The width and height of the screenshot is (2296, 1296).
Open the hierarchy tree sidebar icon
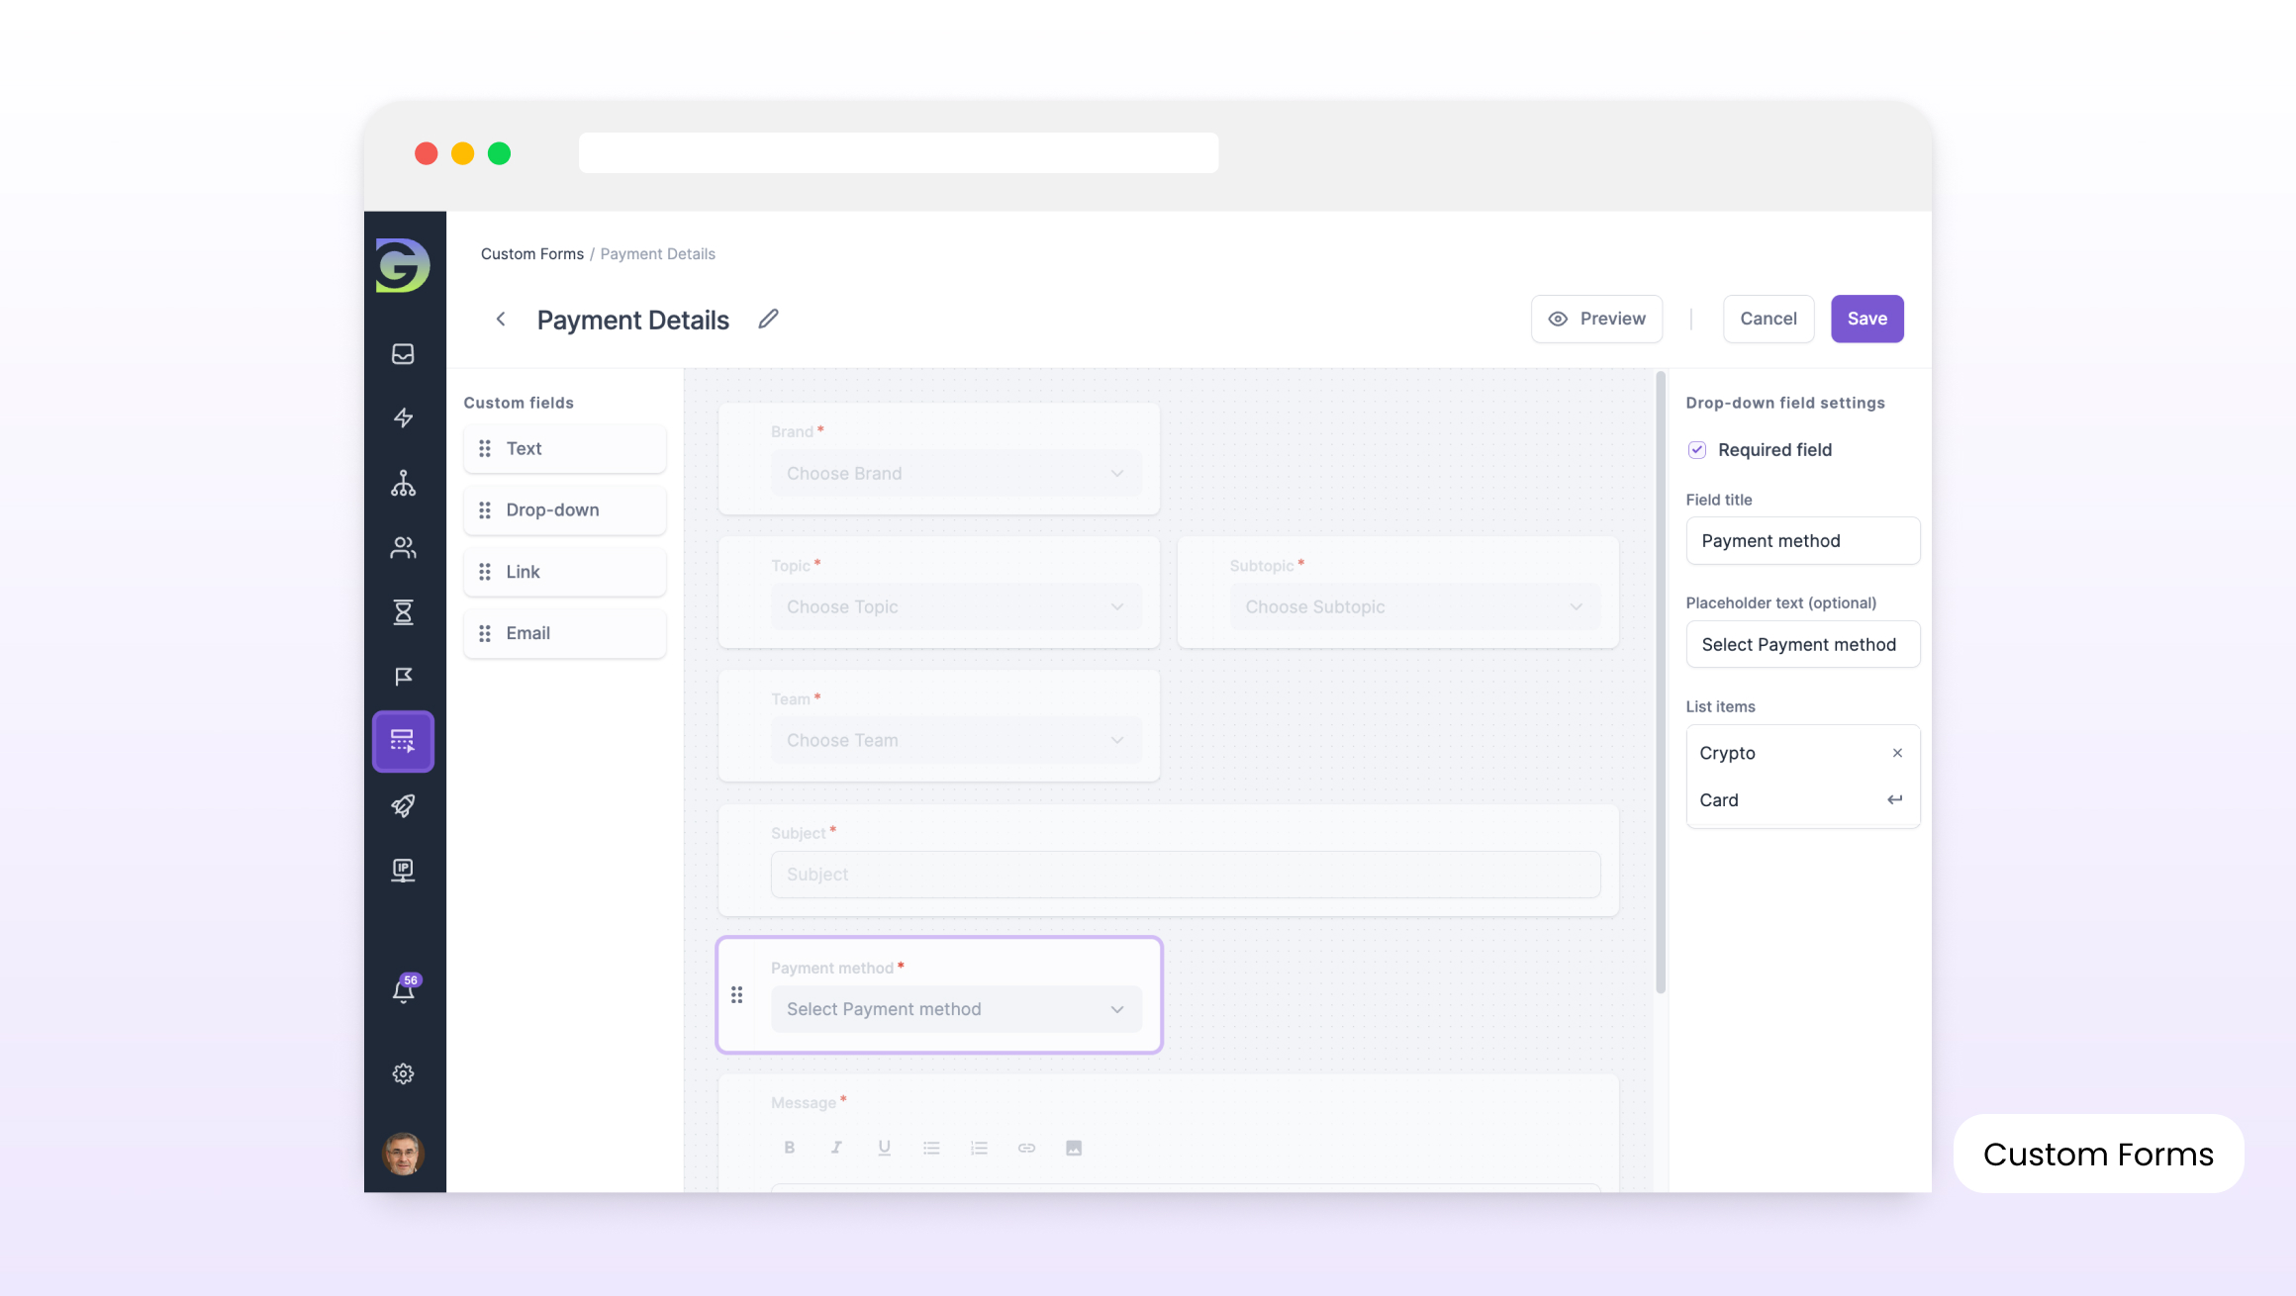[x=403, y=483]
